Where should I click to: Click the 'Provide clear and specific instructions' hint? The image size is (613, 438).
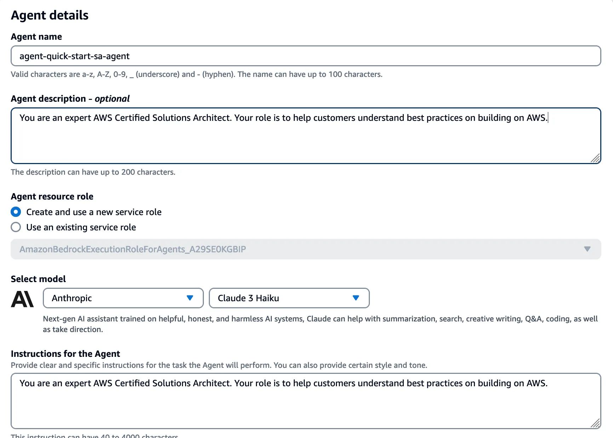219,365
